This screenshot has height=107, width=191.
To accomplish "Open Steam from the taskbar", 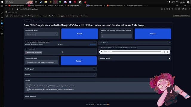I will (41, 2).
